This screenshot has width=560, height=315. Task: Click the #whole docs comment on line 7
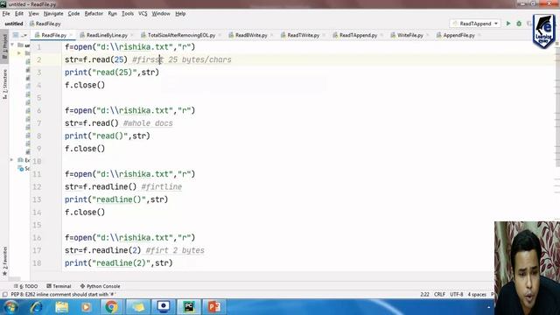pos(148,123)
